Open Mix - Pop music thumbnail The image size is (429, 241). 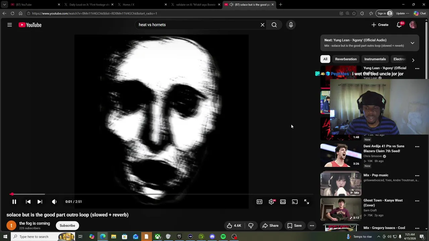[341, 183]
